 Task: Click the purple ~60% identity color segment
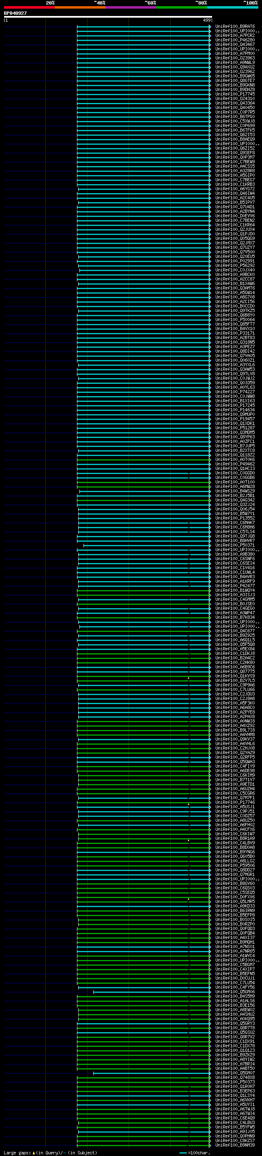(x=131, y=7)
